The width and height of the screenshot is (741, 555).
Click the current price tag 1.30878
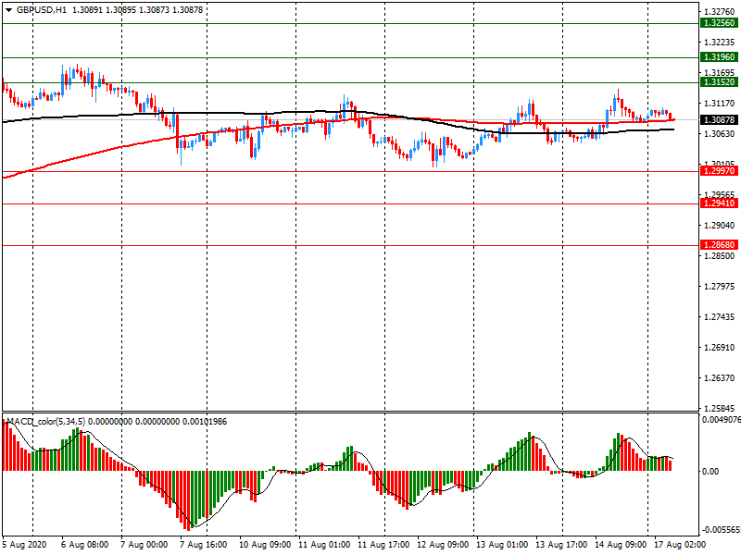click(x=719, y=120)
